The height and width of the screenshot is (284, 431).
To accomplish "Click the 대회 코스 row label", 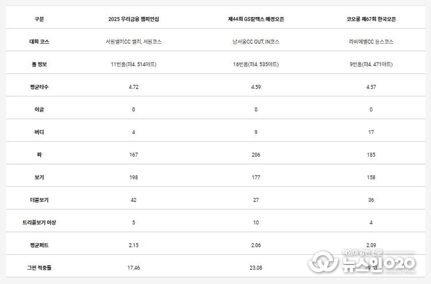I will (x=39, y=41).
